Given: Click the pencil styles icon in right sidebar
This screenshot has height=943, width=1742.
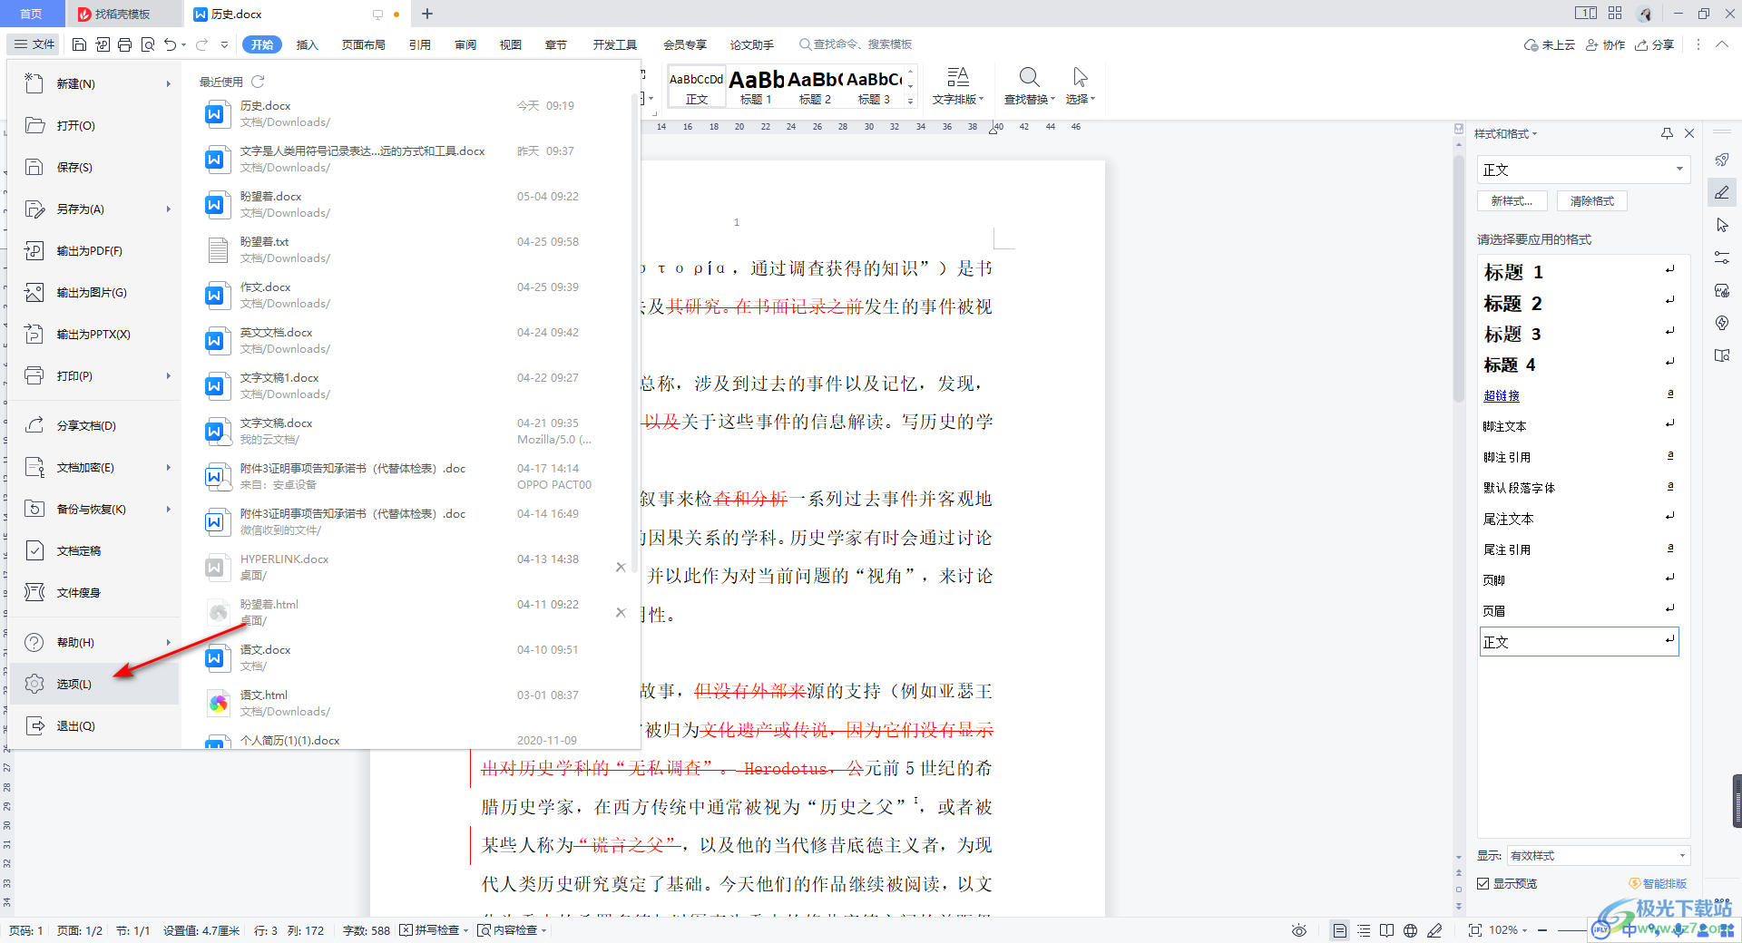Looking at the screenshot, I should [1722, 192].
